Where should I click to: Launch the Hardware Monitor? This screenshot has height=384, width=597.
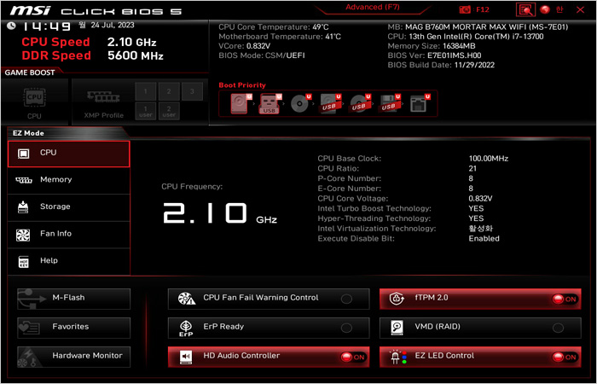click(74, 356)
